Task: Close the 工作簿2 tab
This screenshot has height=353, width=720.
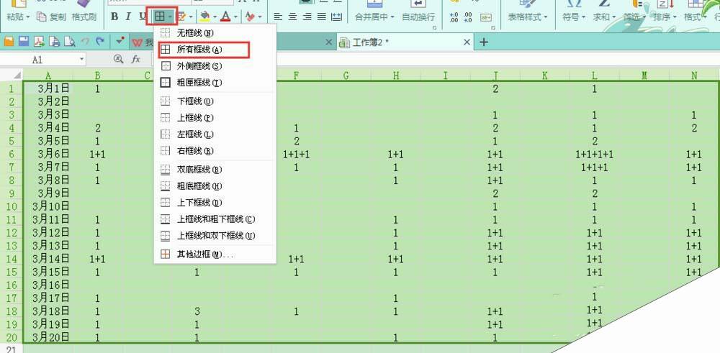Action: pyautogui.click(x=467, y=42)
